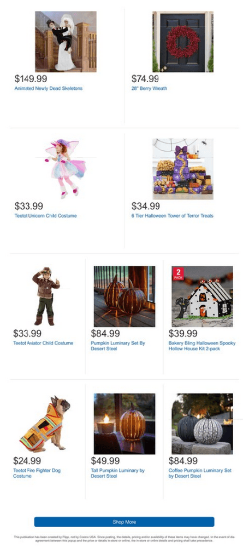View the Halloween treats tower image
Screen dimensions: 243x548
[x=183, y=169]
